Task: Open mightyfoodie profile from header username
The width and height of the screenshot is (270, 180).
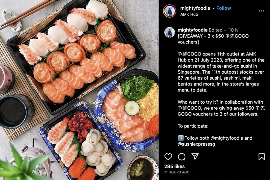Action: point(195,8)
